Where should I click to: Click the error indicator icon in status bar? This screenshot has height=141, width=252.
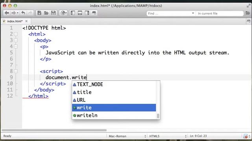[245, 136]
